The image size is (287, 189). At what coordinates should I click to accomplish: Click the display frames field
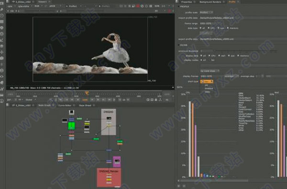[x=211, y=76]
